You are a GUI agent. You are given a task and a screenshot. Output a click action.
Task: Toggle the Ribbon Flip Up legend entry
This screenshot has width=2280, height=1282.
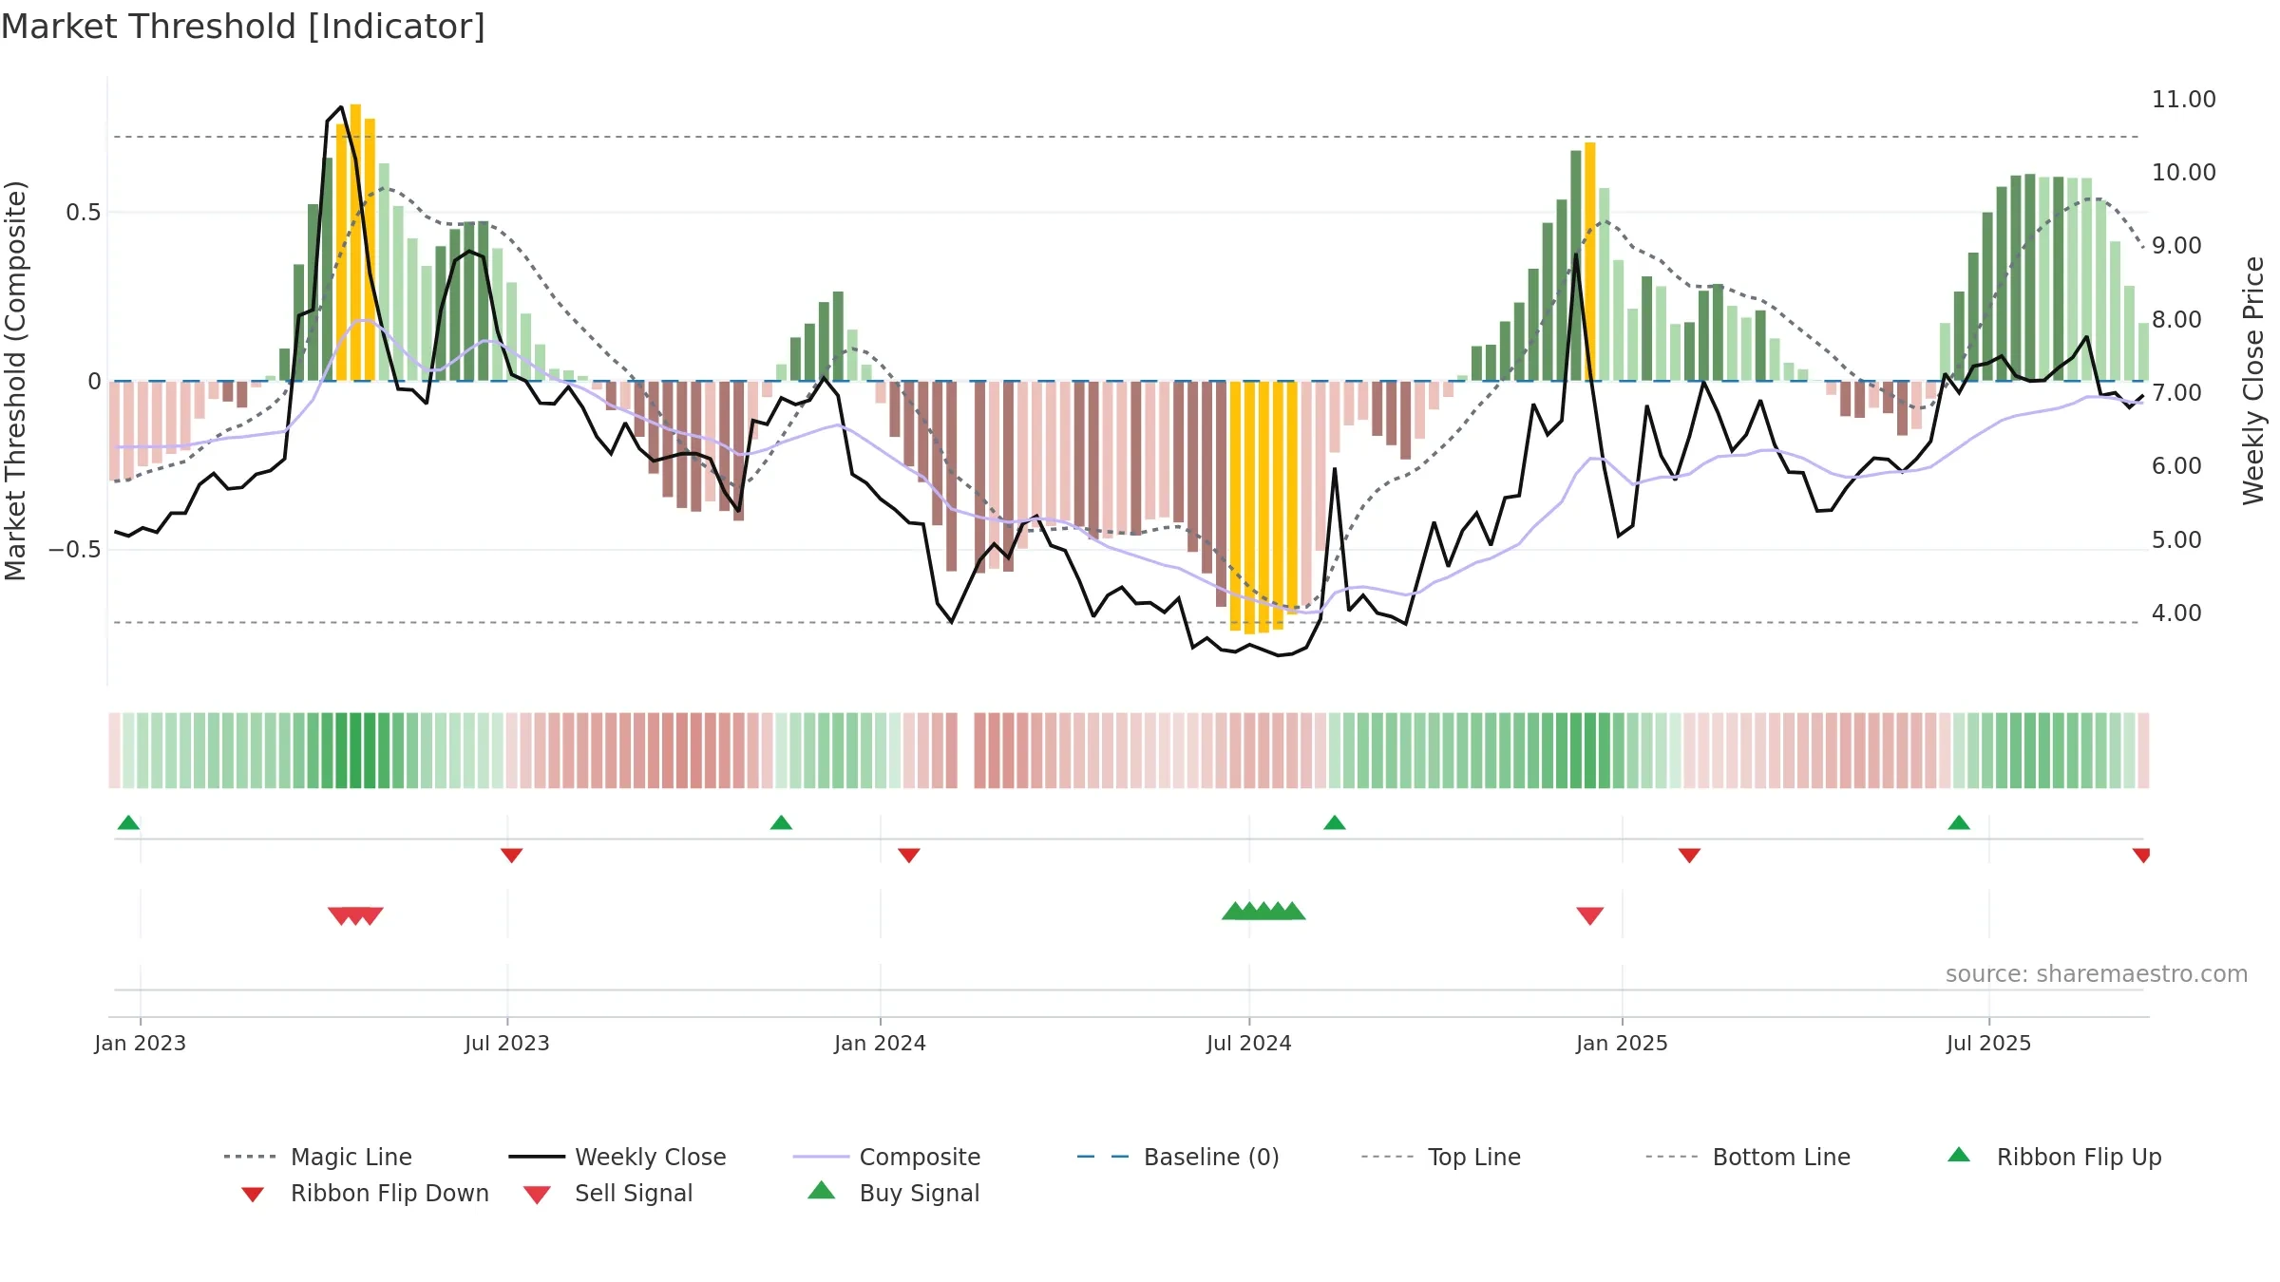(x=2055, y=1157)
